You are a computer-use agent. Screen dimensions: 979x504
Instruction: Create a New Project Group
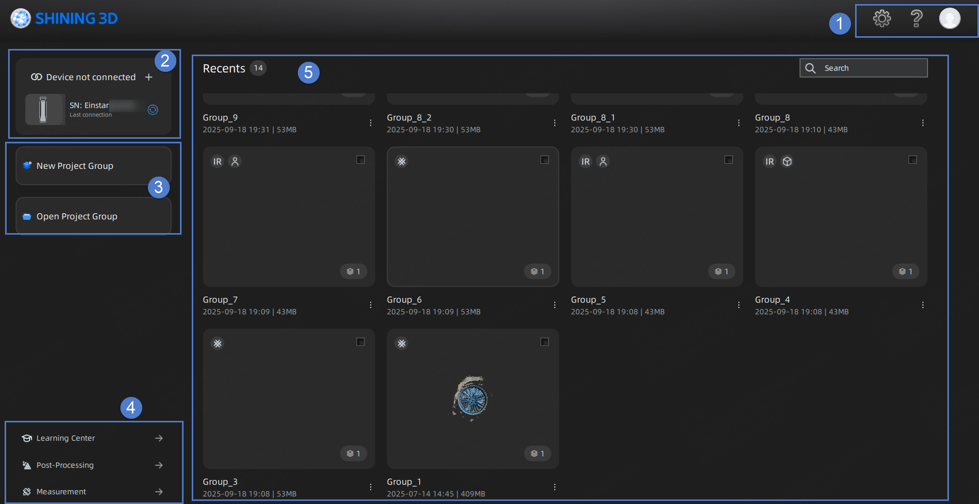coord(74,165)
